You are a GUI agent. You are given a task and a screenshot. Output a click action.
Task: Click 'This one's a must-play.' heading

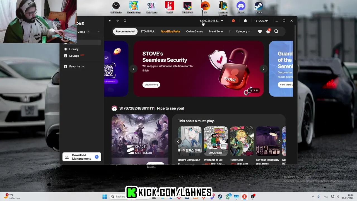[196, 121]
